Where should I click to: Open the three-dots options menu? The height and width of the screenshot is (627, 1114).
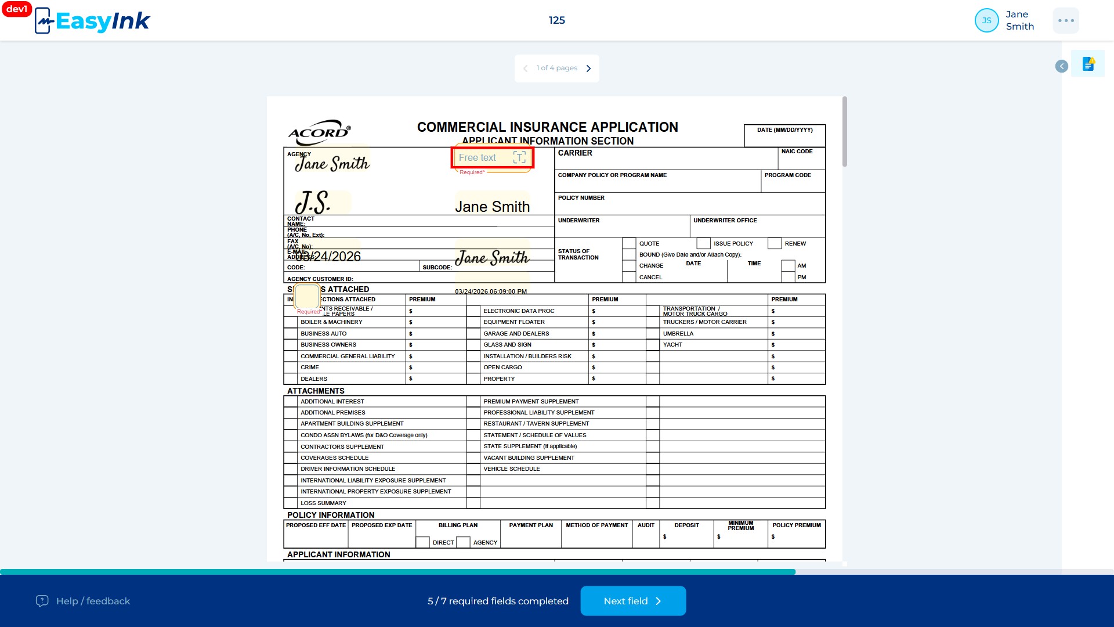pos(1066,20)
